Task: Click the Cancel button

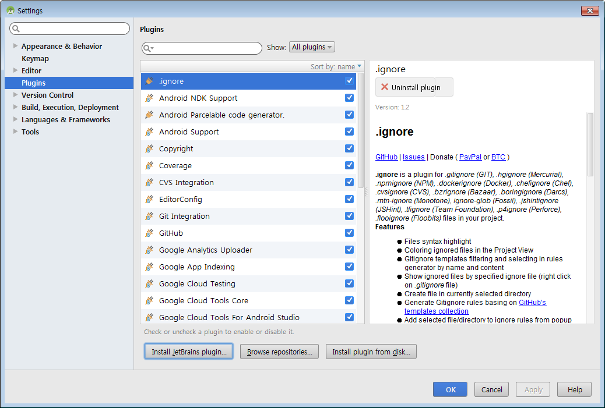Action: 491,389
